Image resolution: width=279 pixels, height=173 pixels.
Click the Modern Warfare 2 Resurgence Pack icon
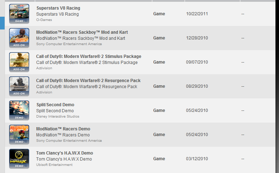[x=19, y=86]
